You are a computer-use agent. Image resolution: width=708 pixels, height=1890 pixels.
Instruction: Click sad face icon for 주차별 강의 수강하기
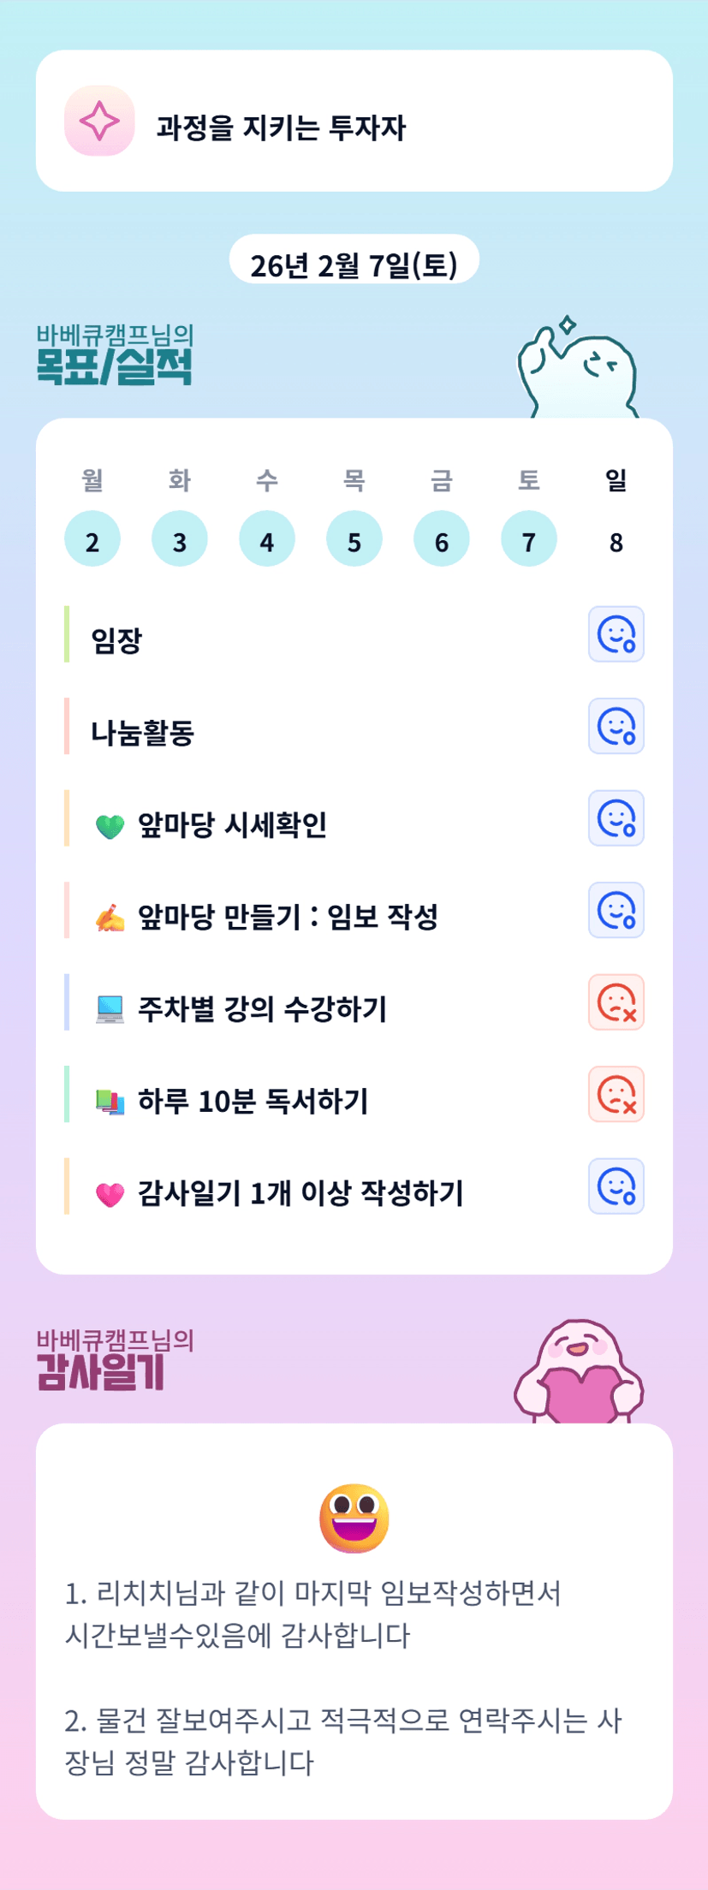tap(616, 1002)
